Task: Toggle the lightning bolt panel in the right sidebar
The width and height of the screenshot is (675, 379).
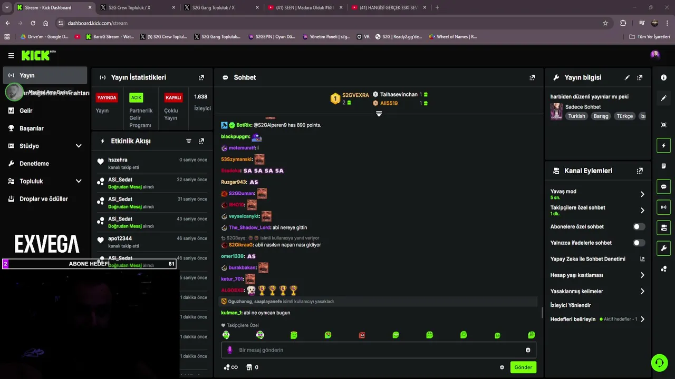Action: (663, 146)
